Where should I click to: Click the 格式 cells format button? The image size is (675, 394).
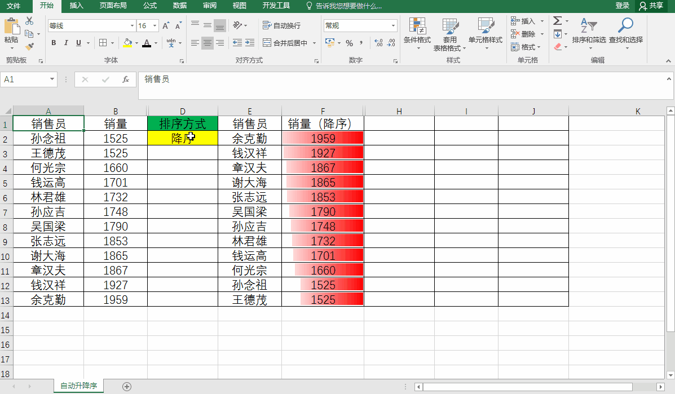(525, 47)
